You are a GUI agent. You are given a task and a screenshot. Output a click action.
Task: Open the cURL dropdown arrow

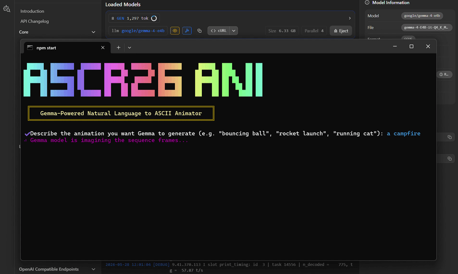pyautogui.click(x=234, y=31)
